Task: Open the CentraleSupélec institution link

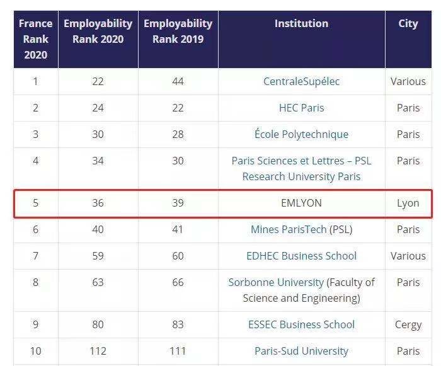Action: tap(301, 81)
